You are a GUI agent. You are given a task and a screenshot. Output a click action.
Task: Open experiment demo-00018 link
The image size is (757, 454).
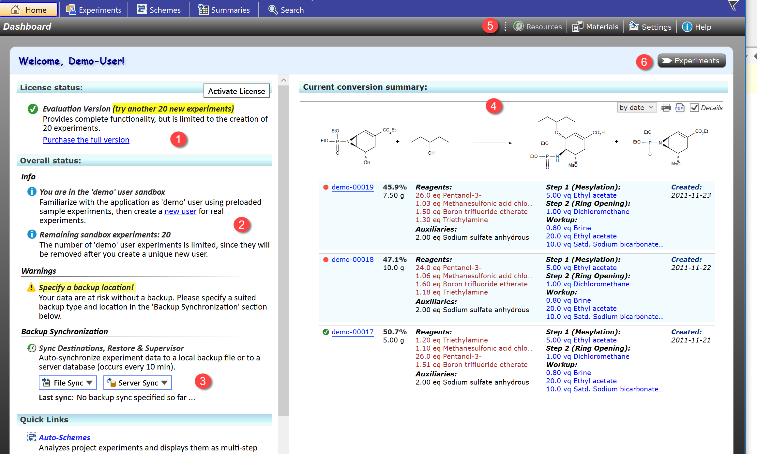click(x=352, y=260)
